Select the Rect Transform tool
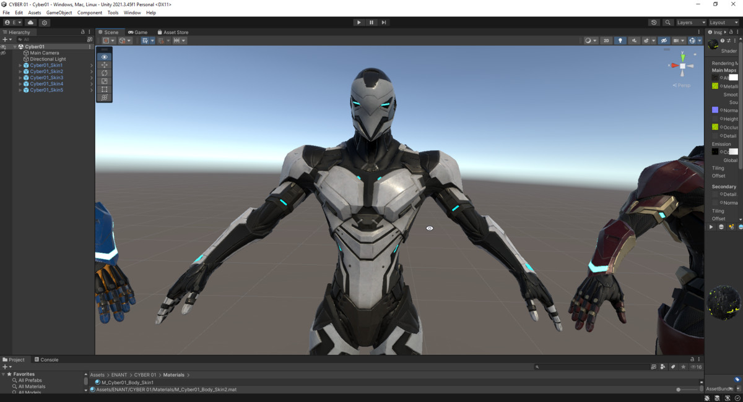Screen dimensions: 743x402 (x=104, y=89)
